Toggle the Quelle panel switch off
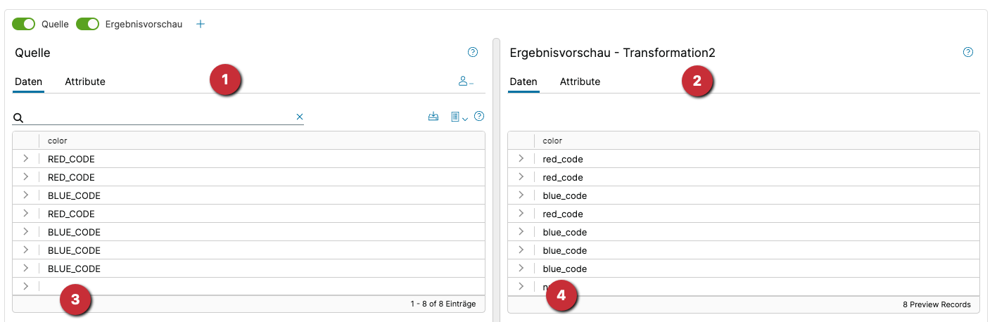The height and width of the screenshot is (322, 997). click(x=23, y=24)
